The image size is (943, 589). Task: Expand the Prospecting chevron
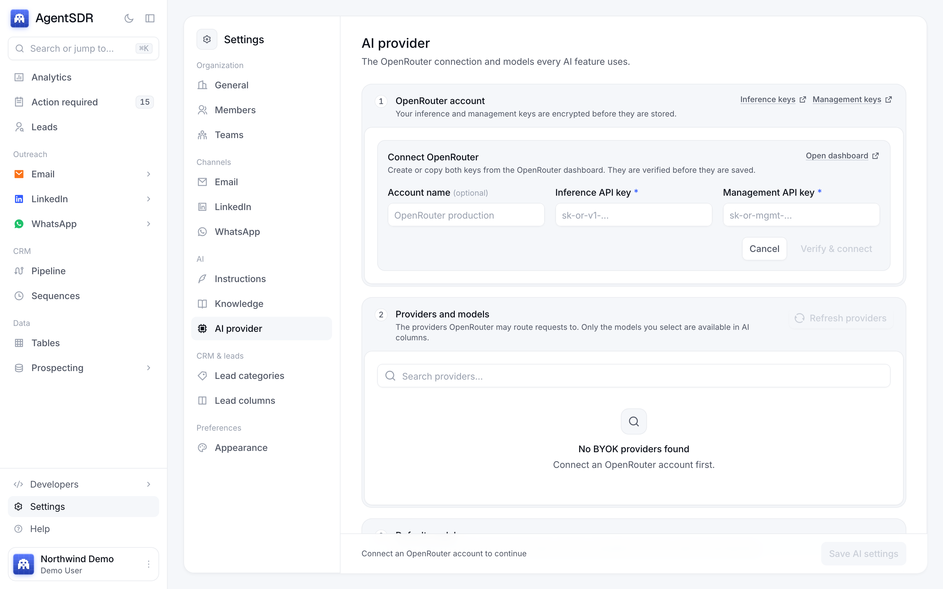pyautogui.click(x=148, y=368)
